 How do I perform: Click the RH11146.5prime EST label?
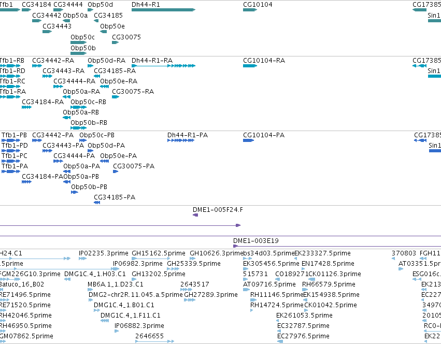coord(277,296)
